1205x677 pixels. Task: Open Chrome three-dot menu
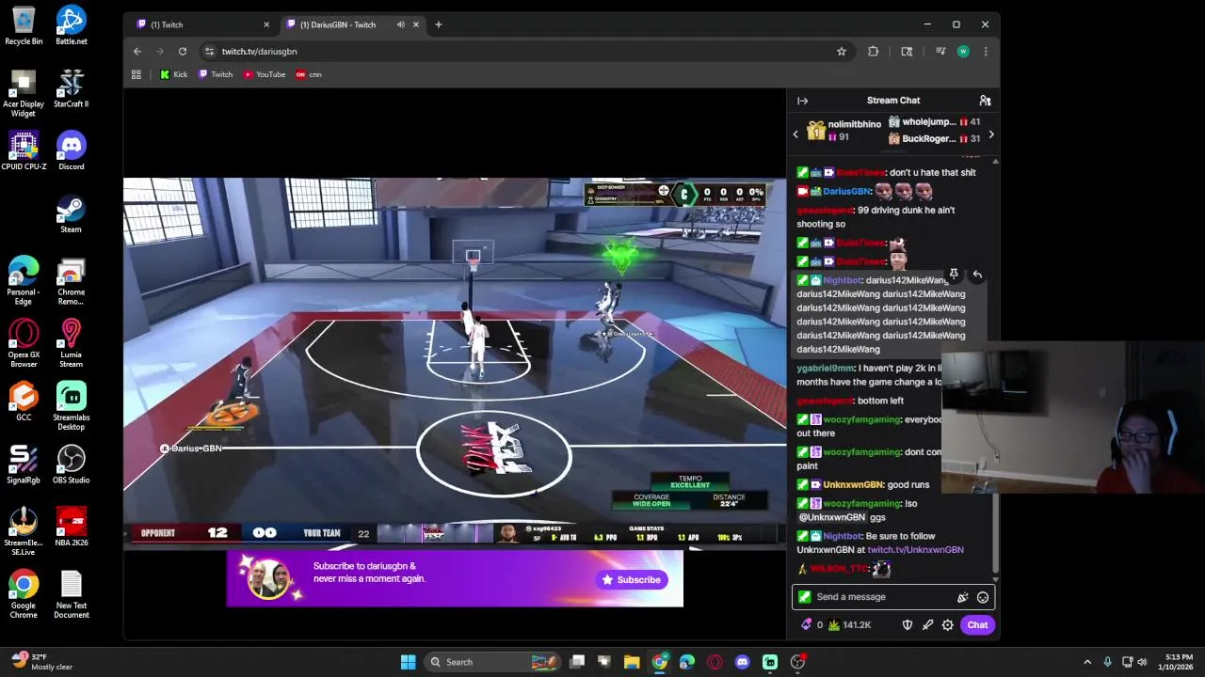[986, 52]
